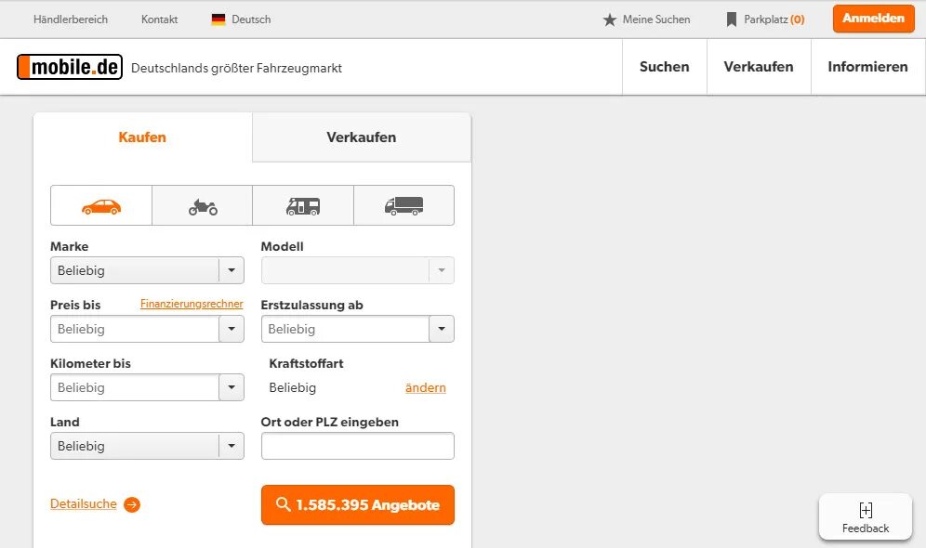Image resolution: width=926 pixels, height=548 pixels.
Task: Open the Finanzierungsrechner link
Action: point(192,304)
